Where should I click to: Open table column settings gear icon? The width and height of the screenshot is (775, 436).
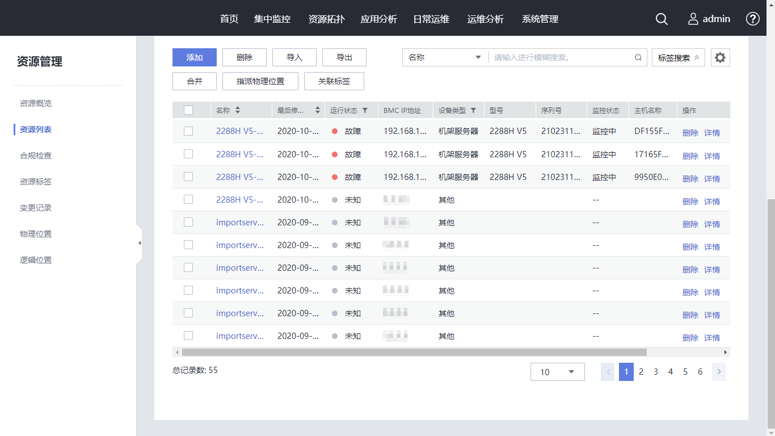click(x=720, y=57)
